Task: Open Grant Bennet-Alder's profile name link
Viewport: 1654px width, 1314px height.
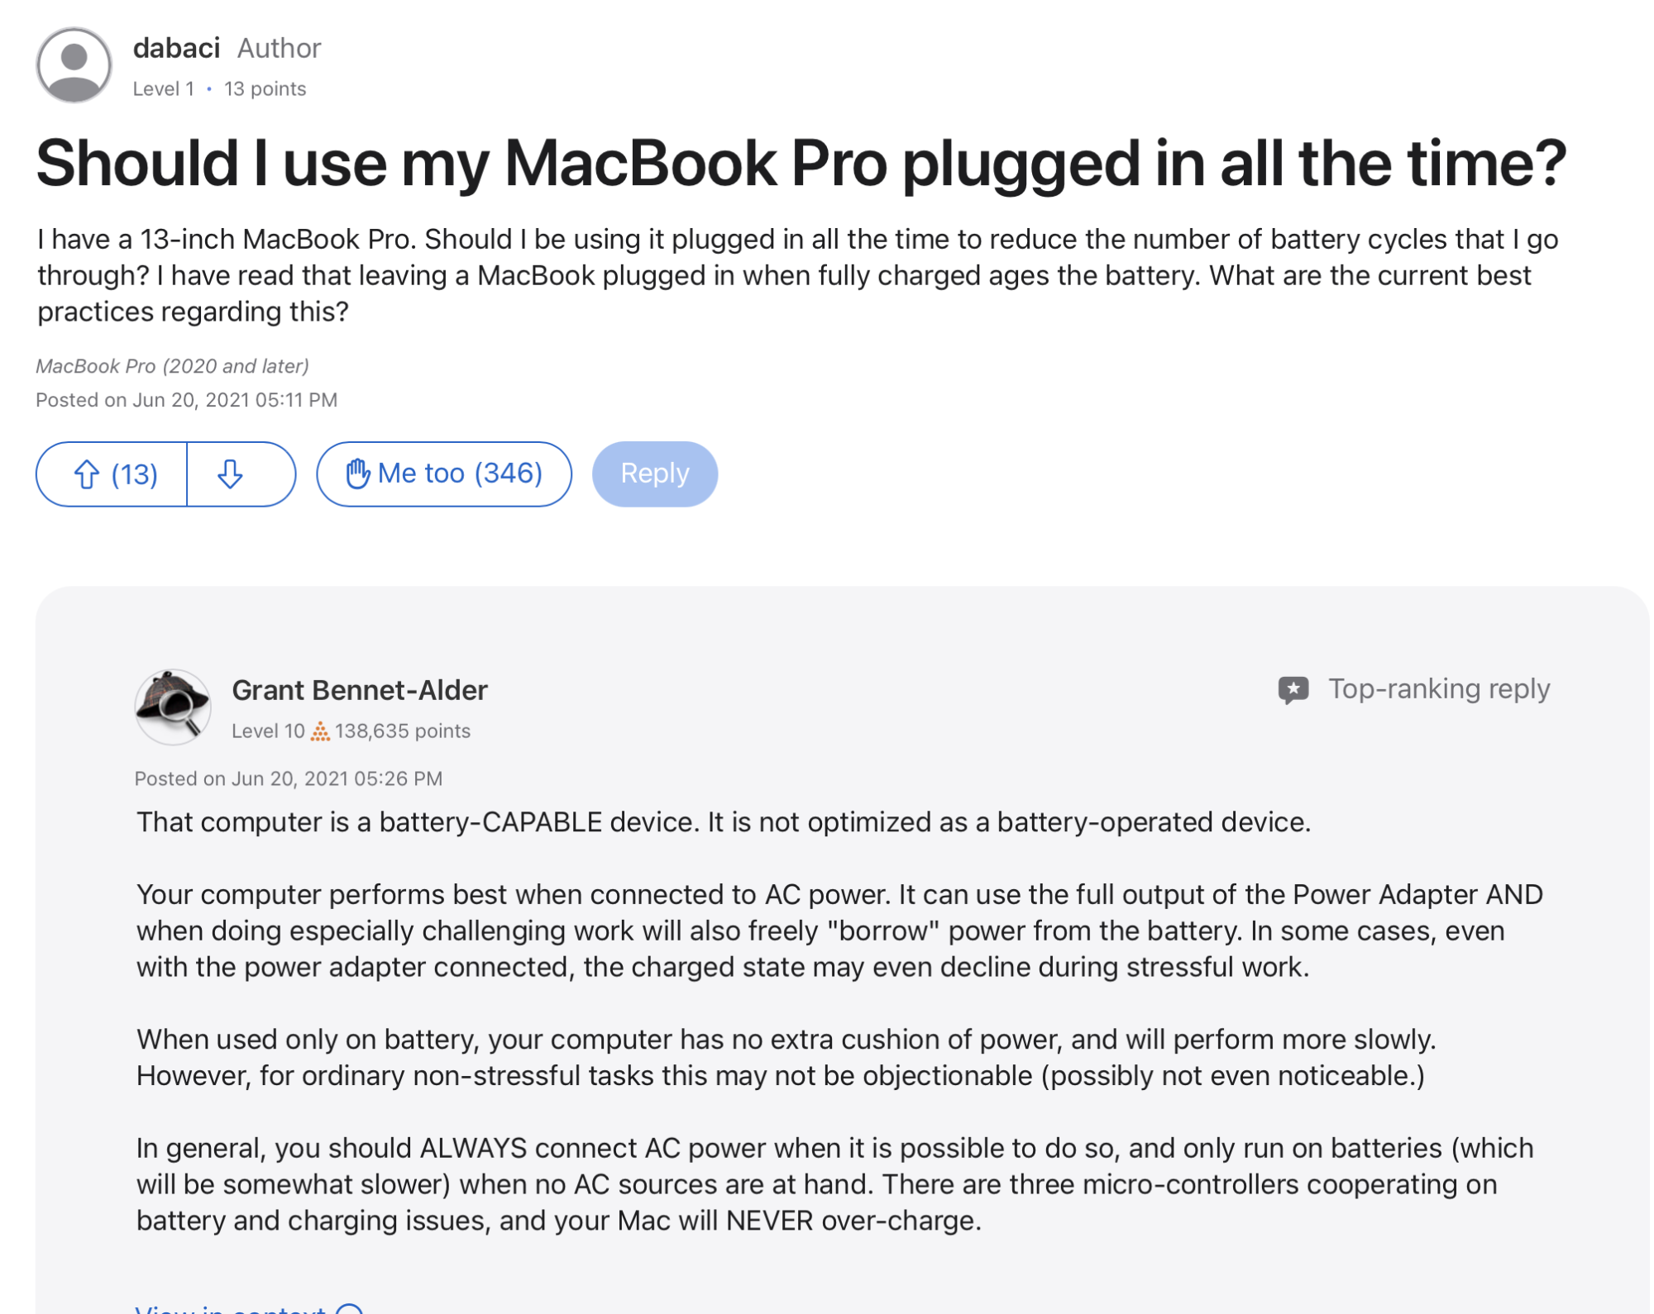Action: click(x=360, y=690)
